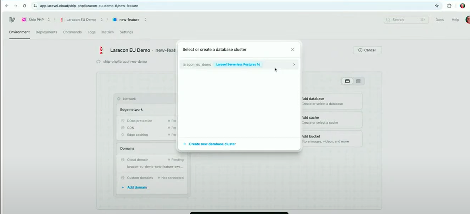Image resolution: width=470 pixels, height=214 pixels.
Task: Reload the page with the browser refresh icon
Action: click(x=24, y=6)
